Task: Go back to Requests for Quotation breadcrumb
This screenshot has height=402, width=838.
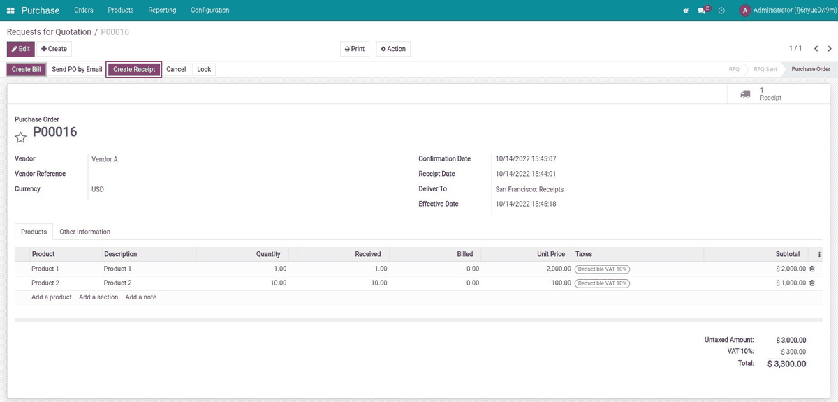Action: (x=49, y=32)
